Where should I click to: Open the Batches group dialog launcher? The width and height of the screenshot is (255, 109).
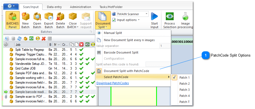91,32
